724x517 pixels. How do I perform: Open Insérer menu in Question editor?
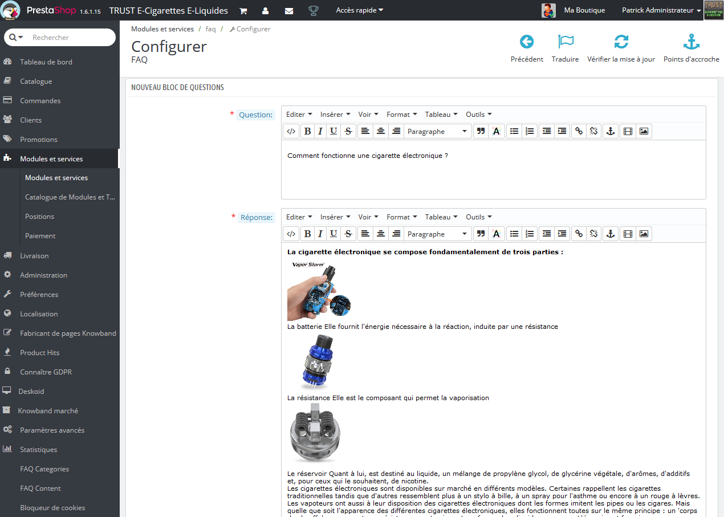click(x=335, y=115)
